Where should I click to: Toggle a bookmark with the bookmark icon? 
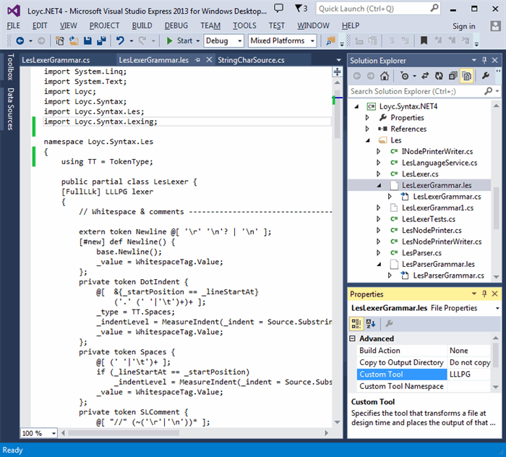click(x=424, y=40)
